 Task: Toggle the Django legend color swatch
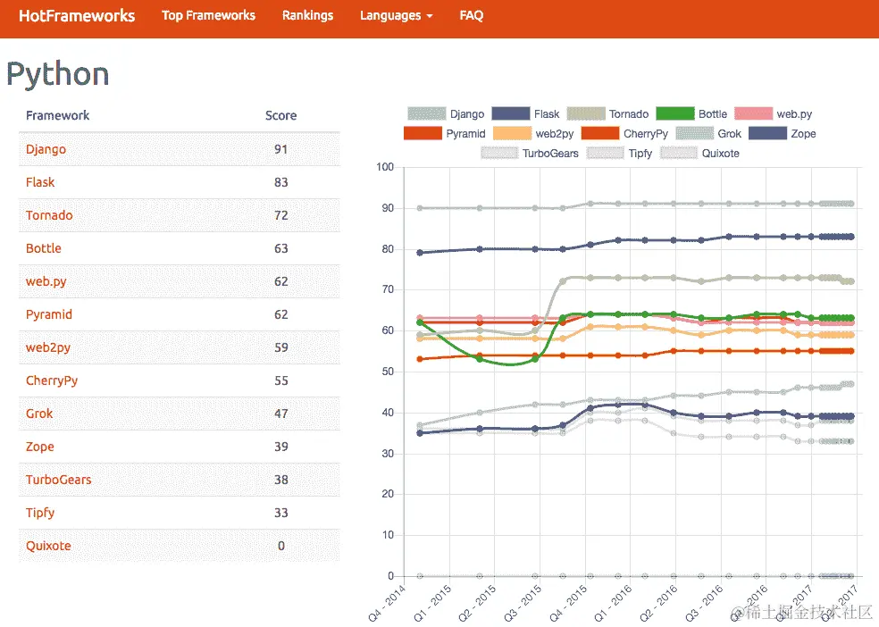click(x=427, y=113)
